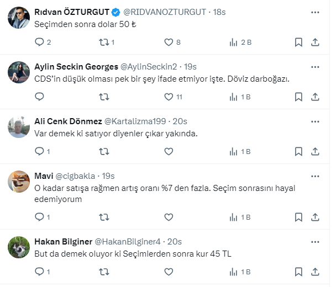Image resolution: width=336 pixels, height=287 pixels.
Task: Click Hakan Bilginer's profile avatar
Action: (19, 247)
